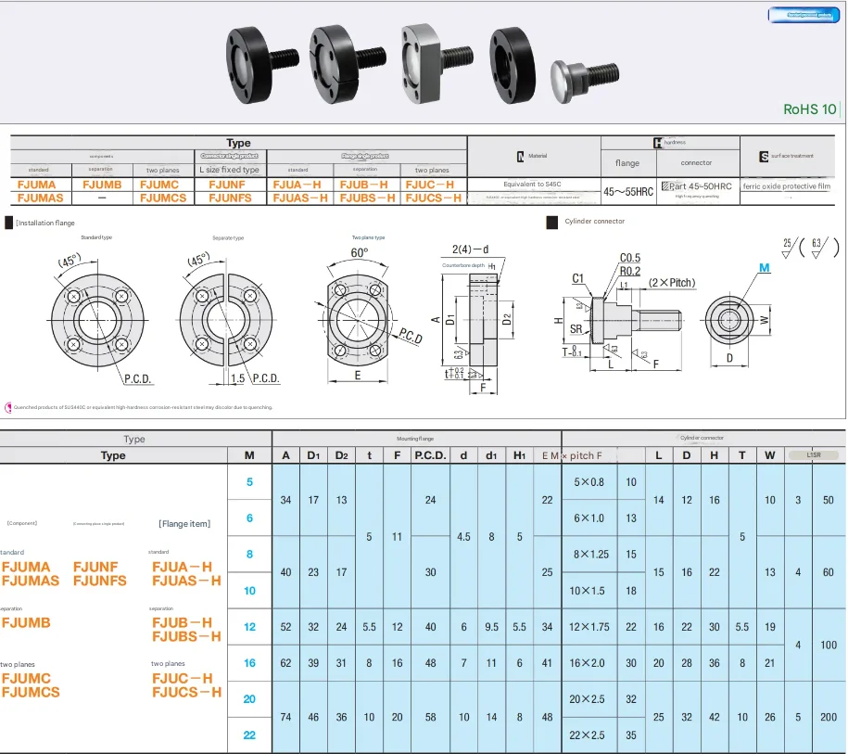Click the RoHS 10 compliance label
The height and width of the screenshot is (754, 848).
[x=809, y=109]
